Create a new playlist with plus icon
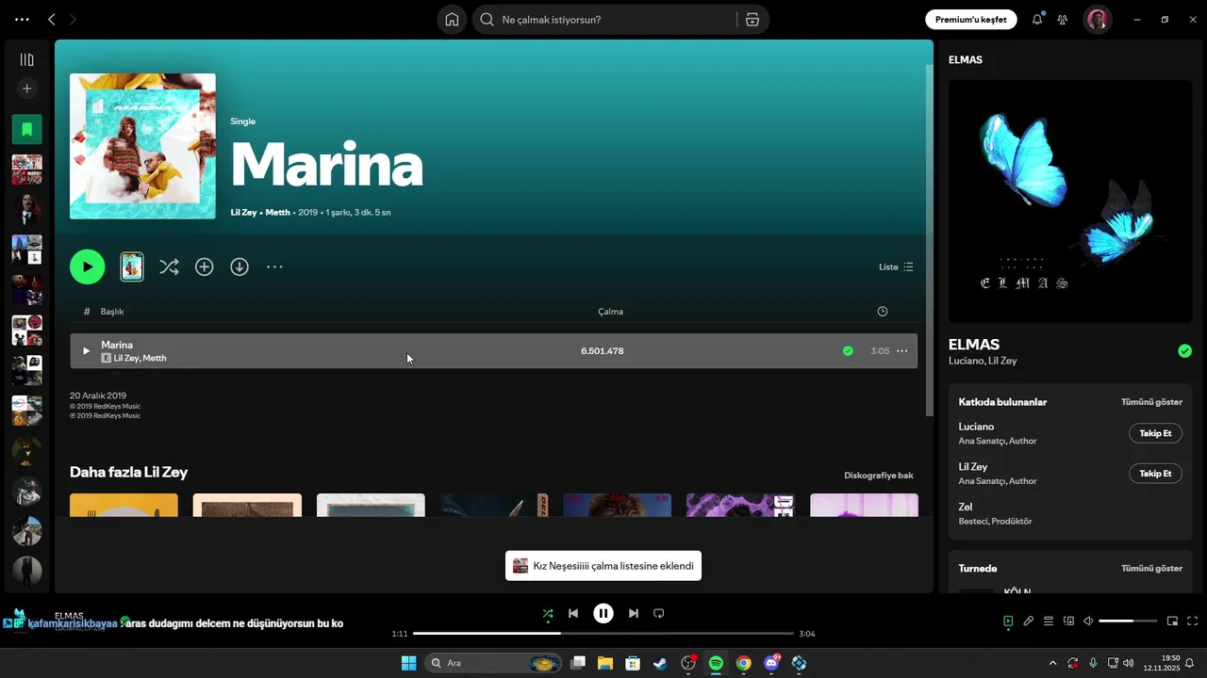 point(26,89)
